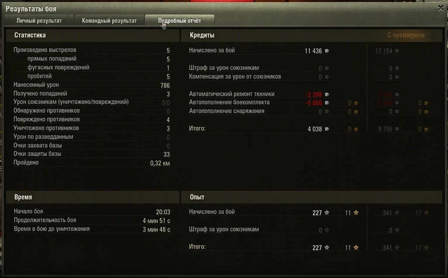Close the Результаты боя window

[441, 7]
